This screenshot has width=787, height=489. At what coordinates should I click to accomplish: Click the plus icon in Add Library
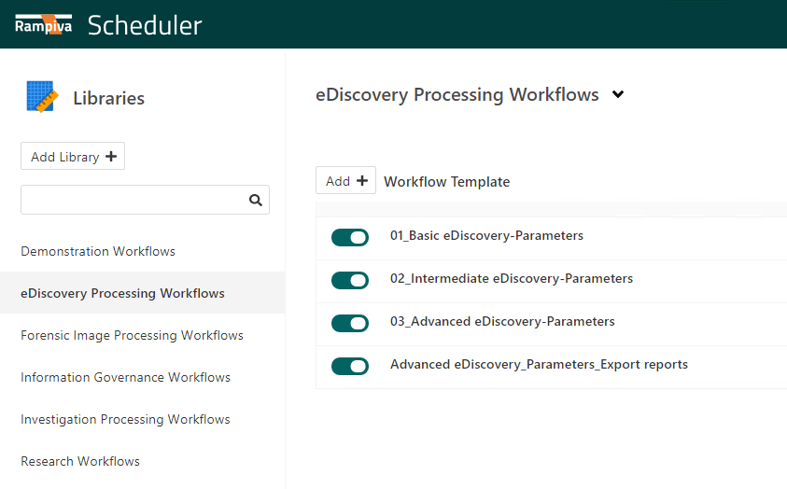111,157
